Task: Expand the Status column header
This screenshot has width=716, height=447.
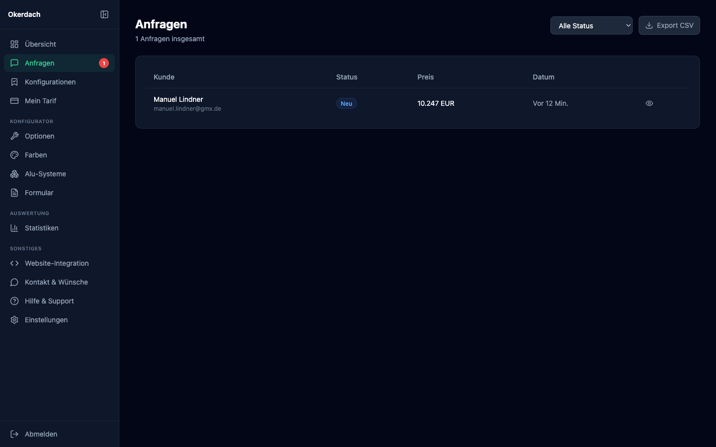Action: pos(347,77)
